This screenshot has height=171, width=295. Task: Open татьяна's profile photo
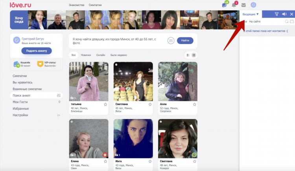[89, 81]
